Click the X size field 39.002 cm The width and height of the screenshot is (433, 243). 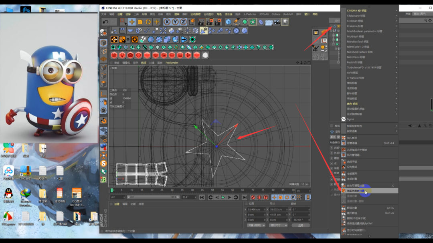[x=278, y=209]
